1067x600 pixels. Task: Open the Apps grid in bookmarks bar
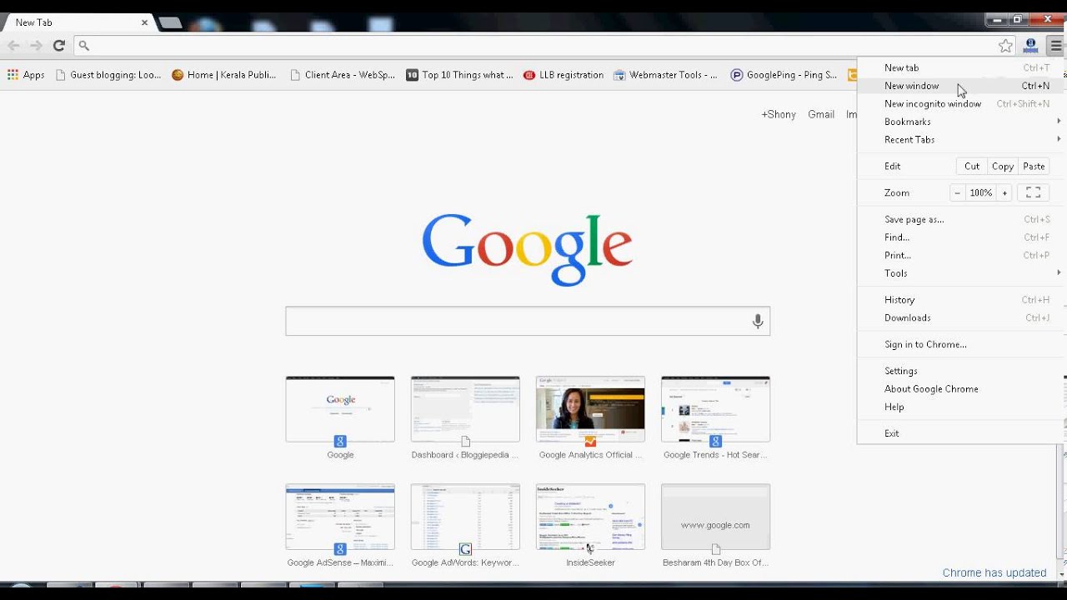click(26, 75)
